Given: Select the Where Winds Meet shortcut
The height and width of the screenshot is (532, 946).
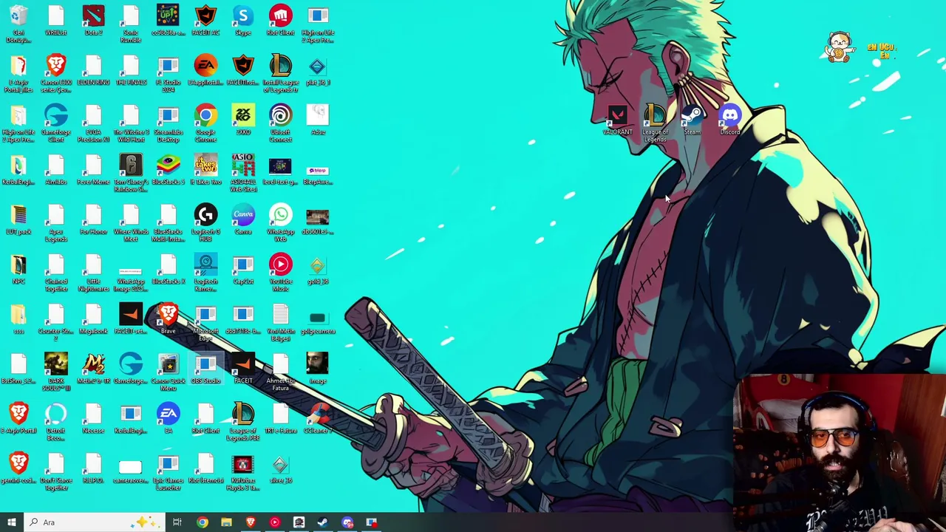Looking at the screenshot, I should pos(131,222).
